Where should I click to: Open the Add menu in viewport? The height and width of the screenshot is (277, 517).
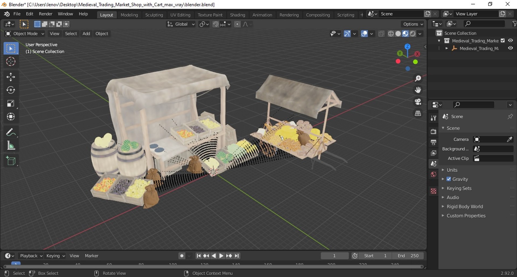coord(86,34)
